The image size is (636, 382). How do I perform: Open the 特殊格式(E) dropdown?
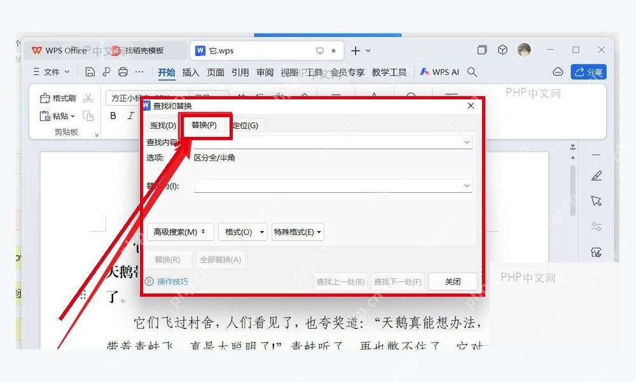(298, 232)
